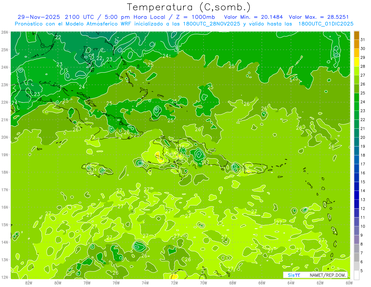This screenshot has width=371, height=287.
Task: Click the '74W' longitude axis label
Action: (x=145, y=283)
